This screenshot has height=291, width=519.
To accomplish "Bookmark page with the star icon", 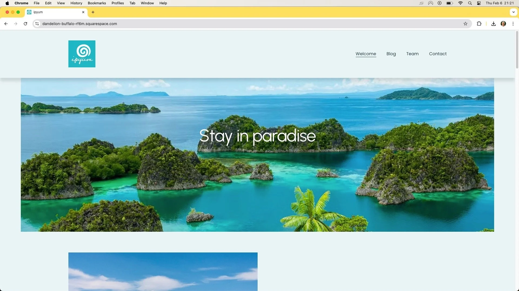I will (465, 24).
